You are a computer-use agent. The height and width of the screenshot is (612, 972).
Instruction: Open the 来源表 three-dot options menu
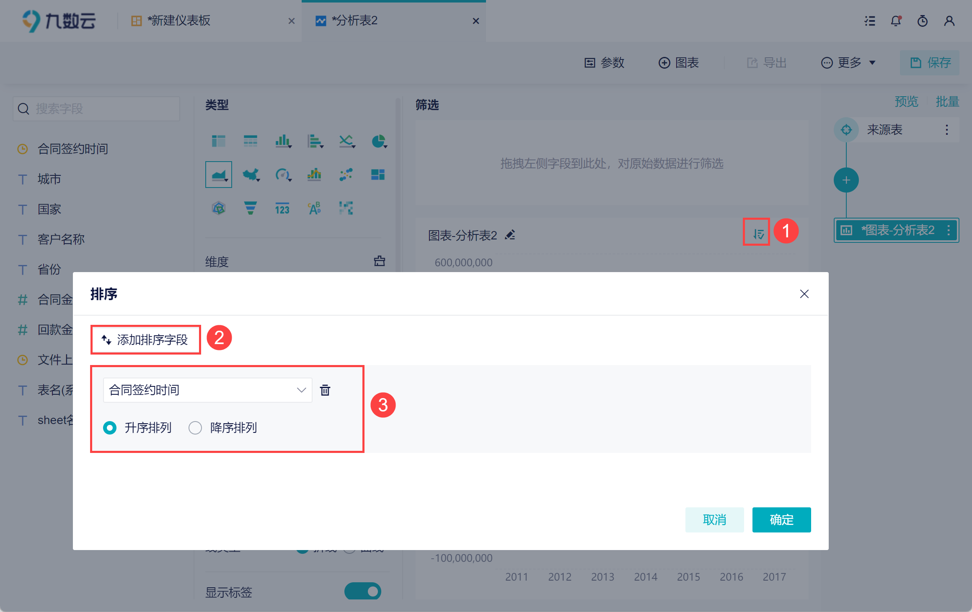click(x=946, y=130)
